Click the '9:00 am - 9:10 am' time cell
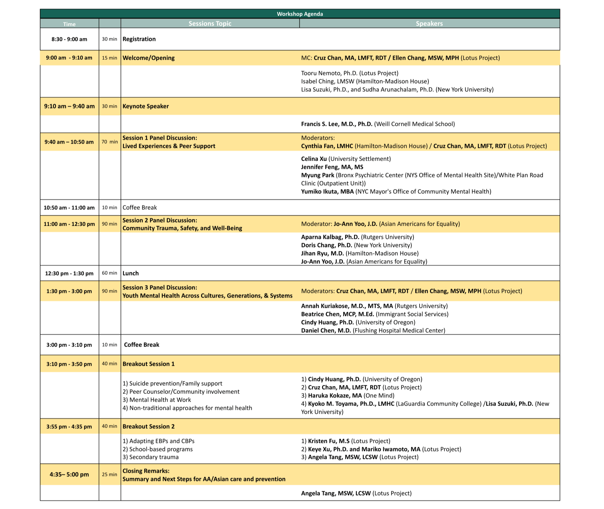604x509 pixels. coord(69,58)
